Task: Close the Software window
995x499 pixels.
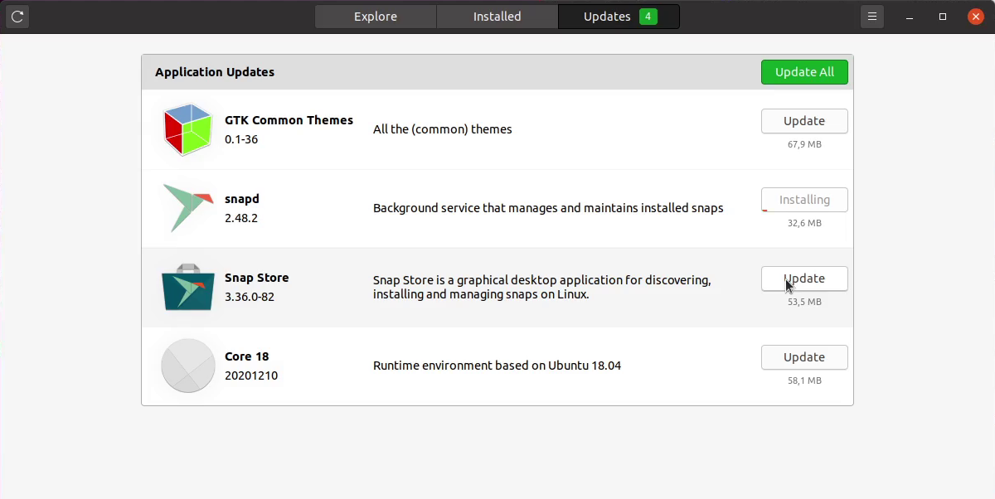Action: (x=976, y=17)
